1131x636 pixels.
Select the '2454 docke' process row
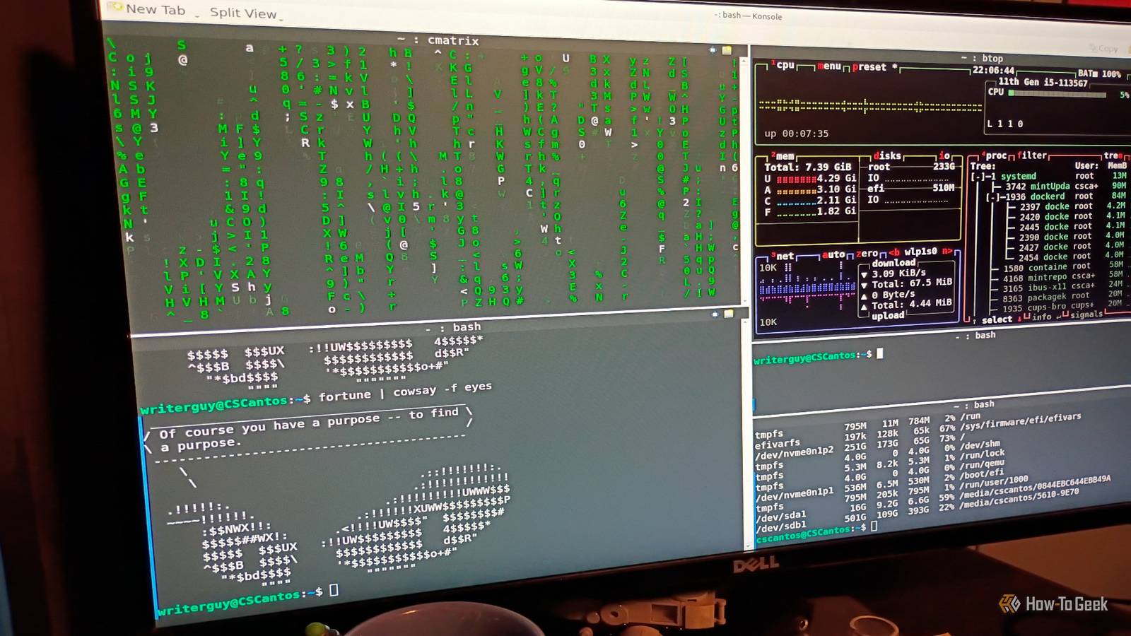pyautogui.click(x=1067, y=257)
